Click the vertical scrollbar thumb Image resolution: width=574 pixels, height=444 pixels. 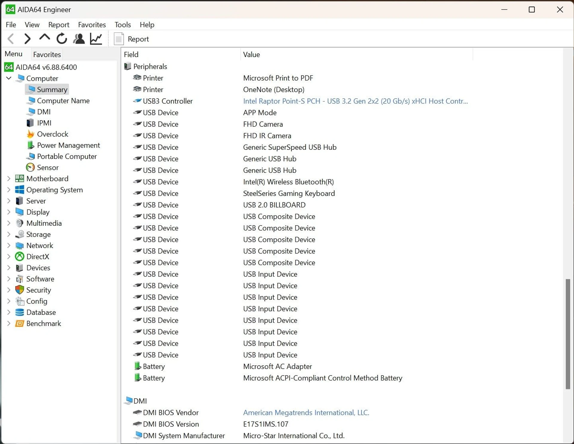pyautogui.click(x=568, y=334)
